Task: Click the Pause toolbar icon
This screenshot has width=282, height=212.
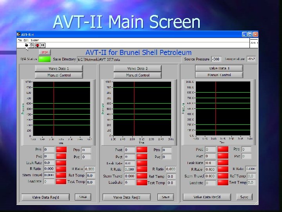Action: (43, 45)
